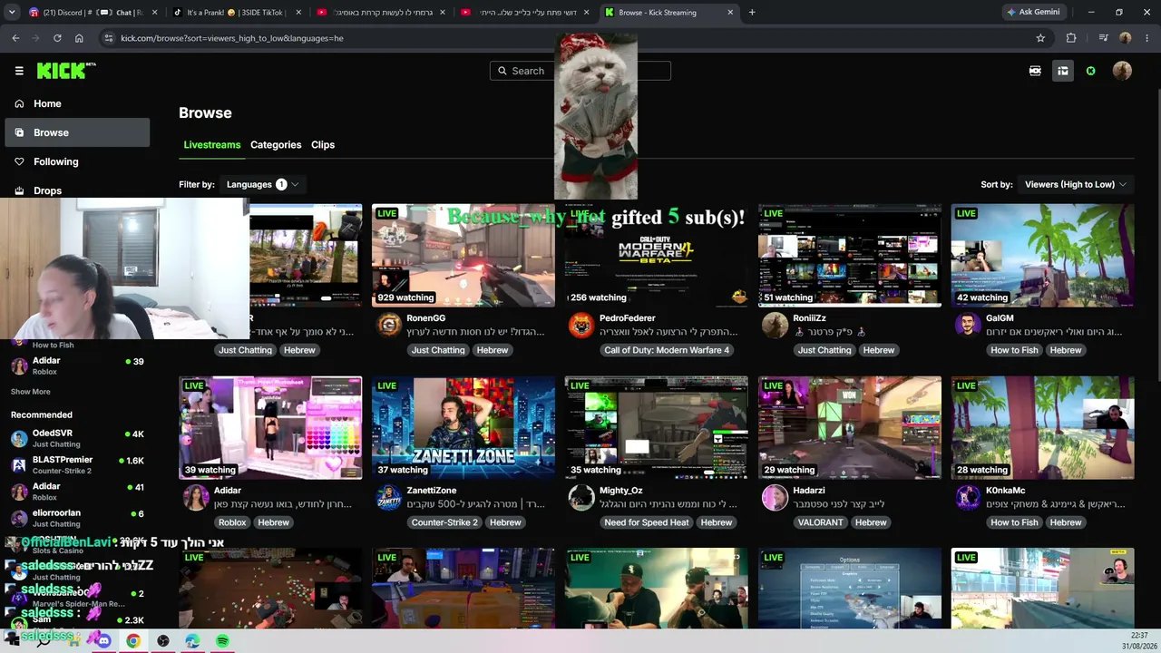Open the Chrome extensions puzzle icon
The height and width of the screenshot is (653, 1161).
point(1071,38)
